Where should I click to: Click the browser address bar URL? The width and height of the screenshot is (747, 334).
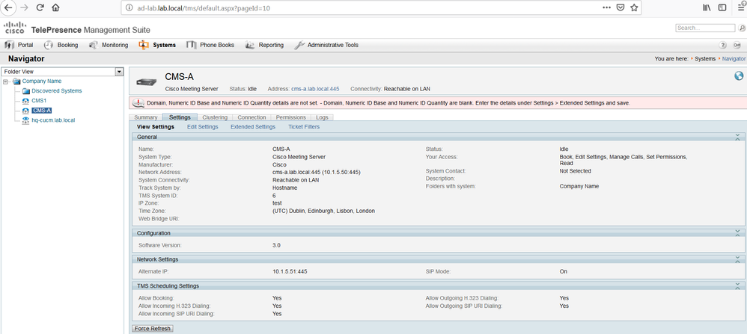204,7
